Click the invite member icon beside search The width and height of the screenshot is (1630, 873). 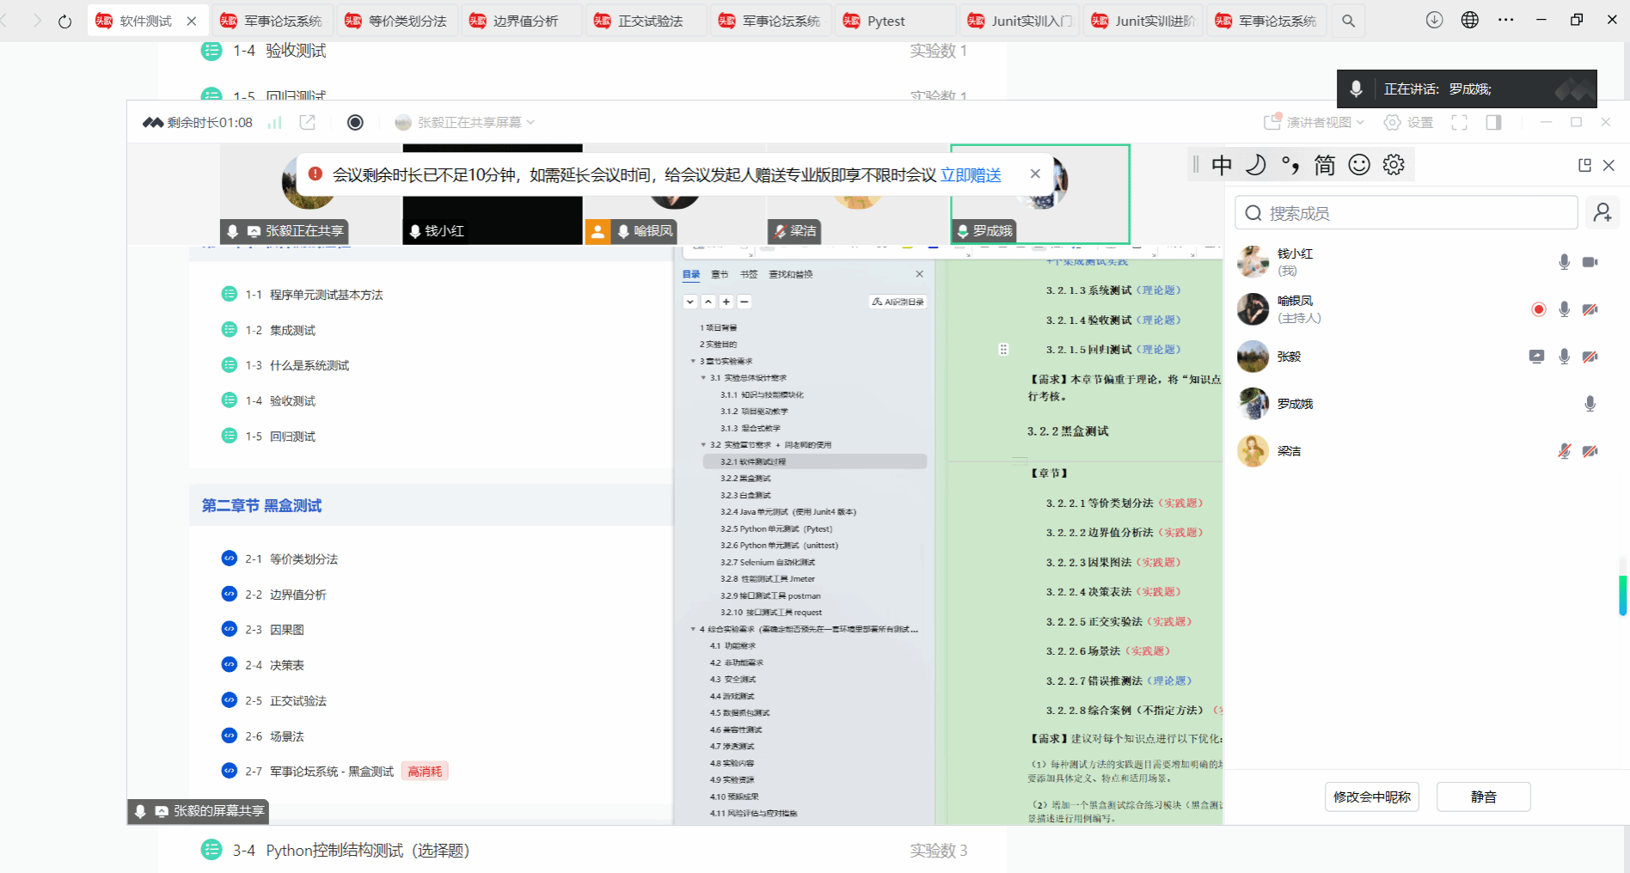coord(1602,213)
